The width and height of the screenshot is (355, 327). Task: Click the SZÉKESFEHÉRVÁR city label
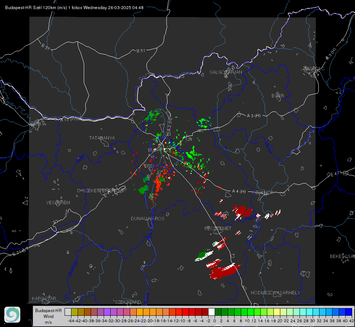(104, 190)
